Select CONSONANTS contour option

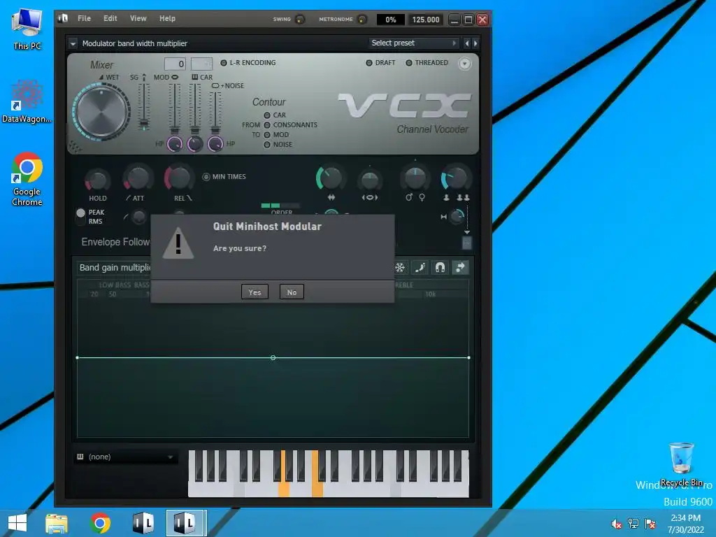coord(267,125)
